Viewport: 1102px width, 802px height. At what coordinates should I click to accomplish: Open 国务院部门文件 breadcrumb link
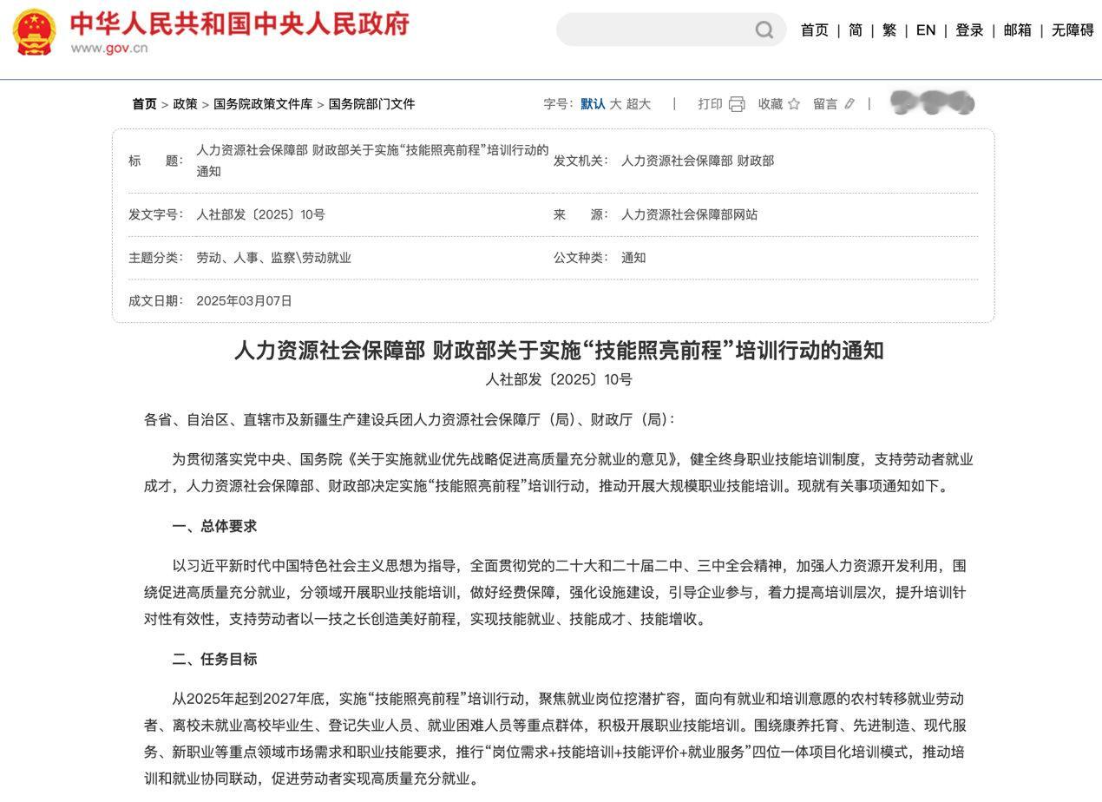371,104
